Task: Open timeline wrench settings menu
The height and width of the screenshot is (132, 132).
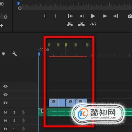Action: pyautogui.click(x=15, y=54)
